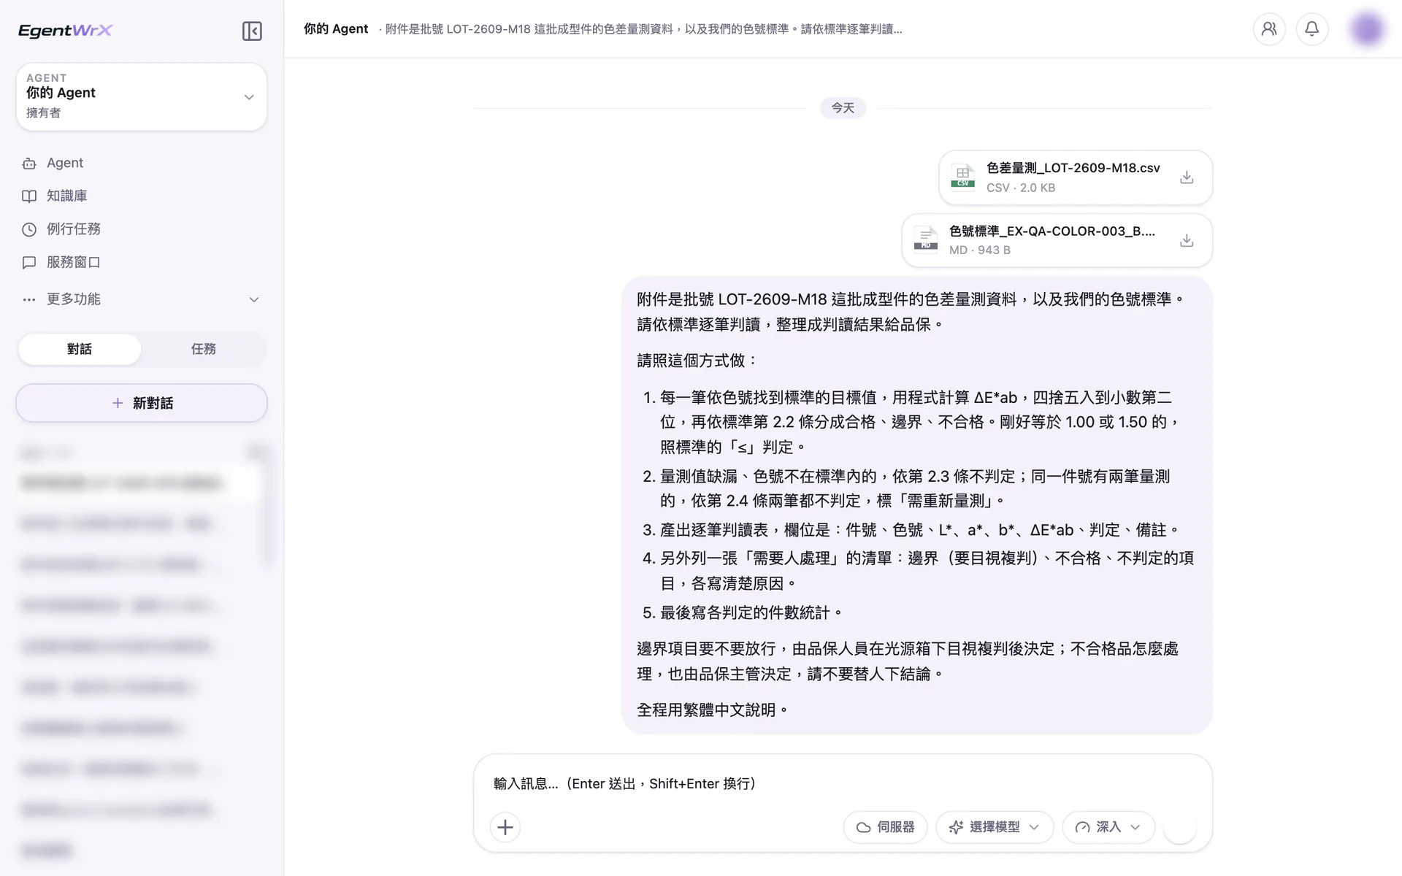
Task: Open 色號標準_EX-QA-COLOR-003_B attachment card
Action: (1057, 240)
